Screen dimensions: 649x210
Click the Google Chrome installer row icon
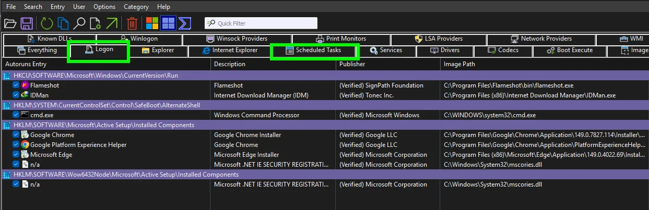tap(25, 135)
